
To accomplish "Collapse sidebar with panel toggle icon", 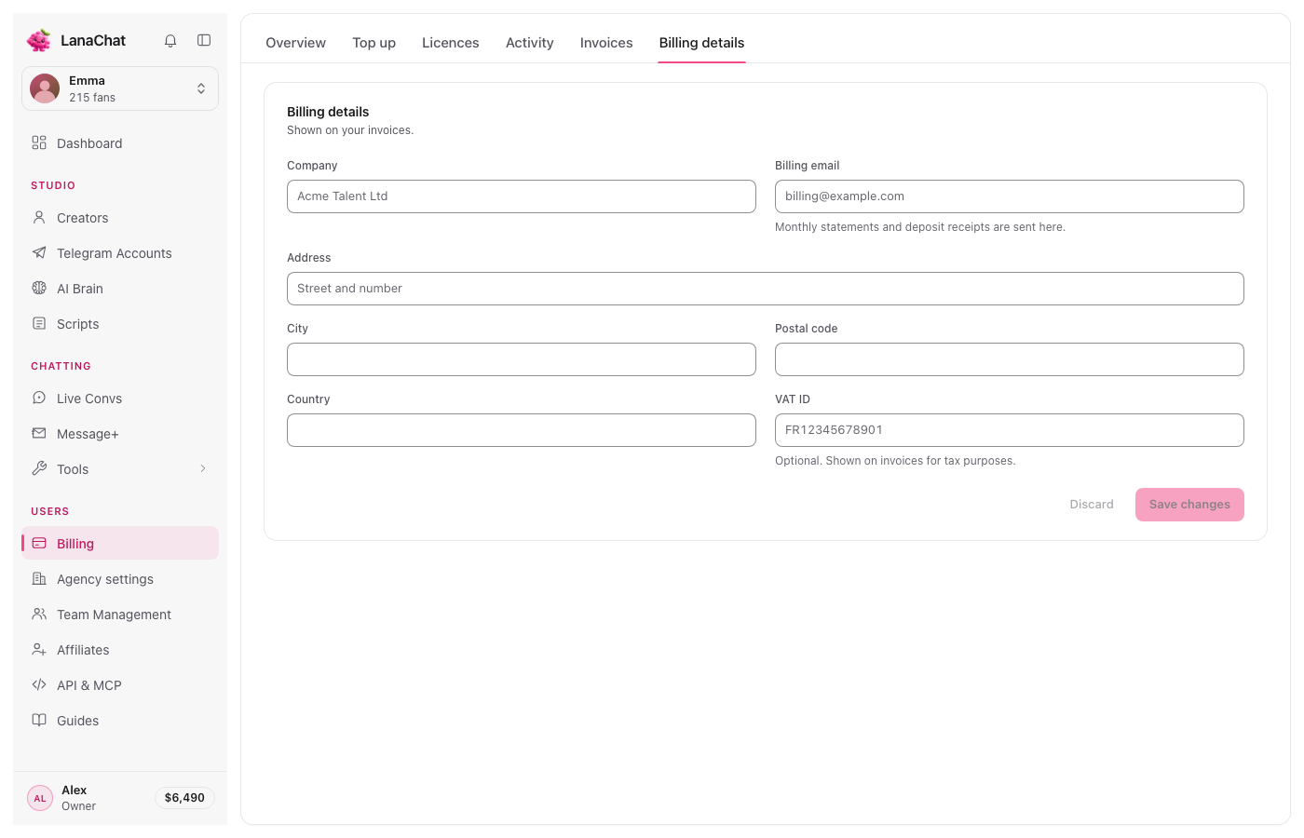I will [x=204, y=40].
